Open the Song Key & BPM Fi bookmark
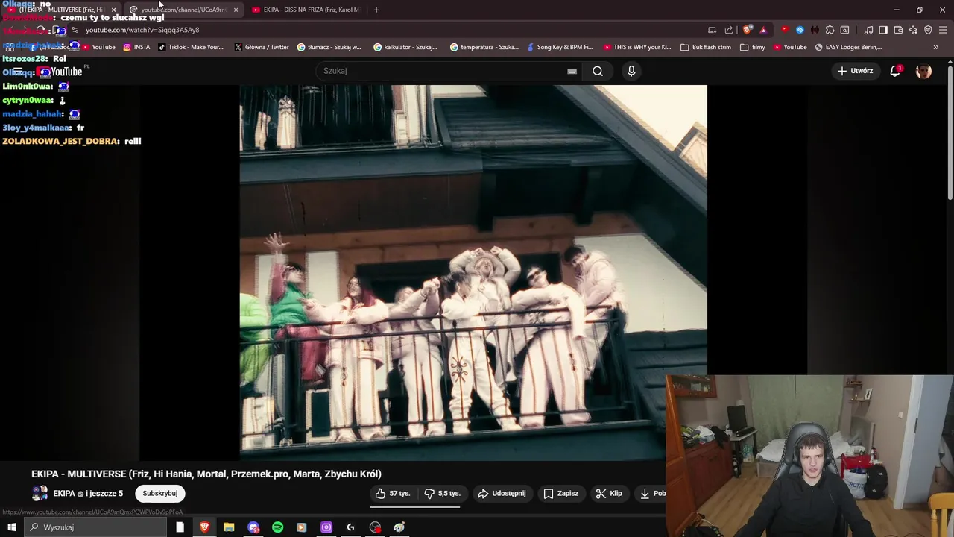This screenshot has height=537, width=954. coord(559,47)
